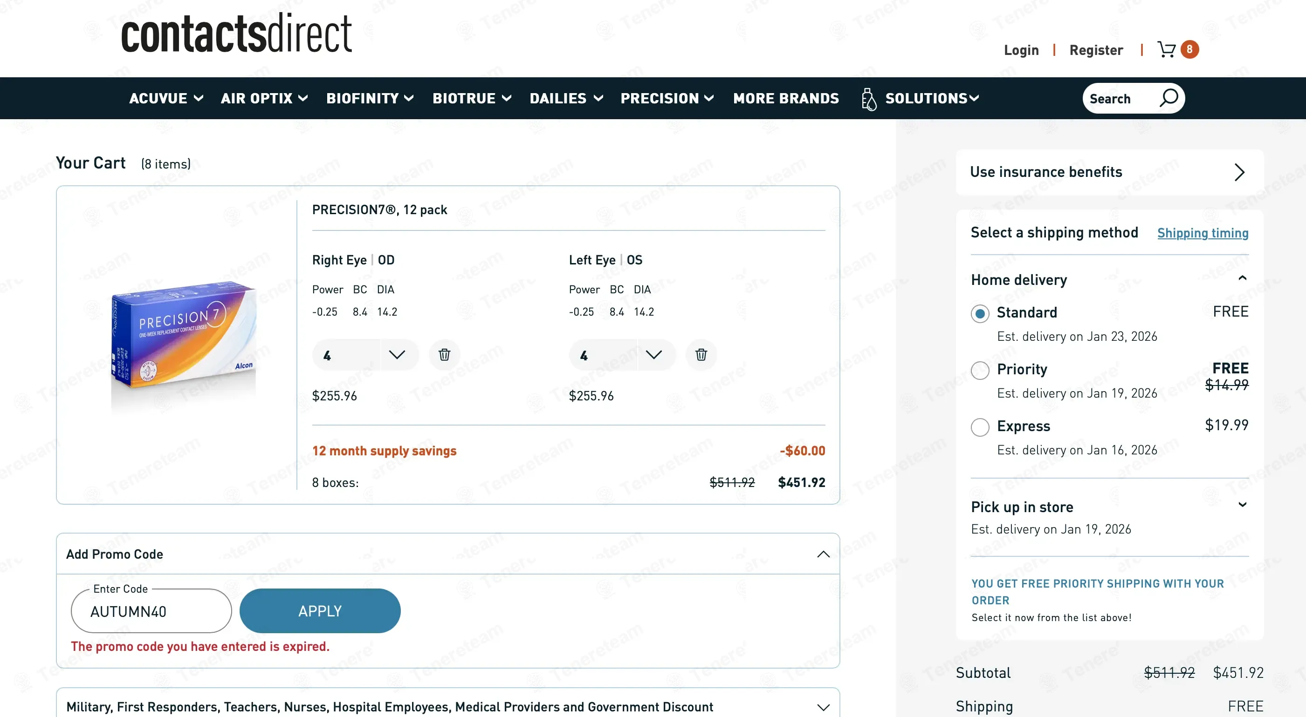Expand Pick up in store options
Screen dimensions: 1306x717
[1242, 505]
